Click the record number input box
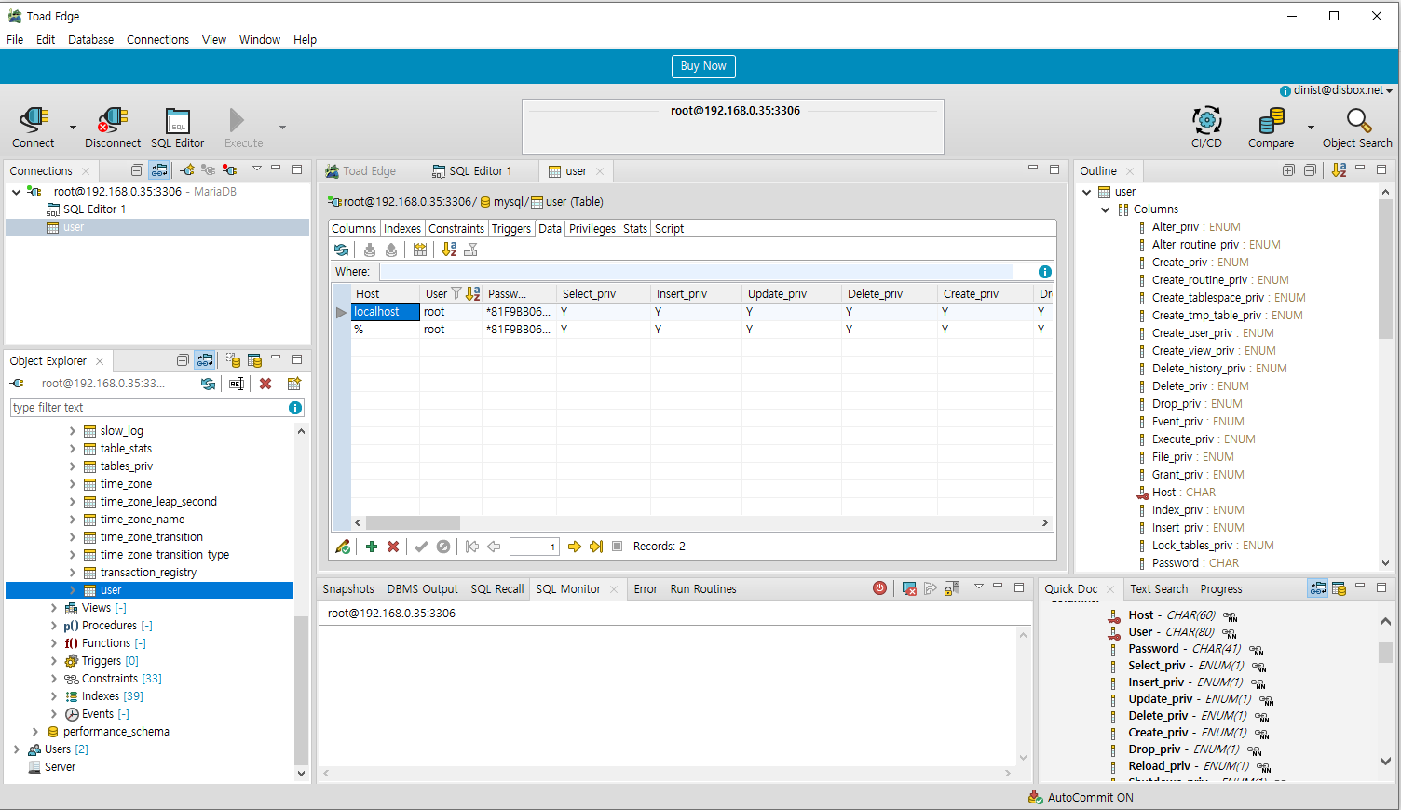 click(x=535, y=547)
